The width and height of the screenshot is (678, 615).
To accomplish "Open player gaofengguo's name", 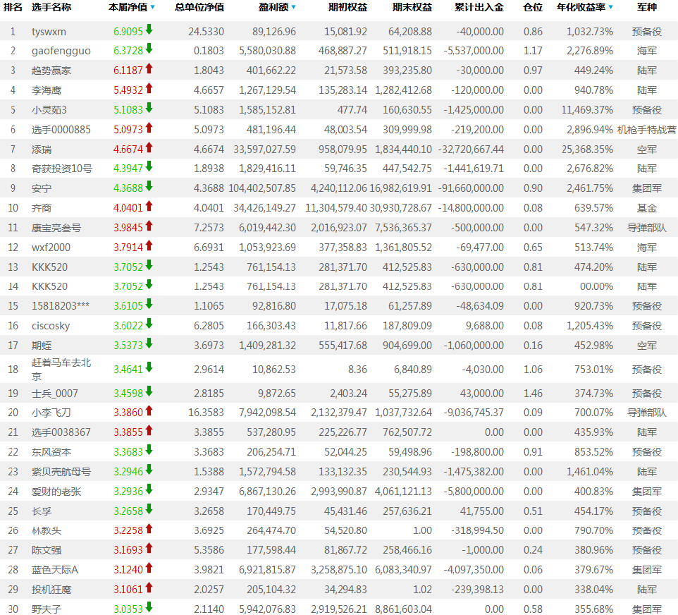I will [61, 51].
